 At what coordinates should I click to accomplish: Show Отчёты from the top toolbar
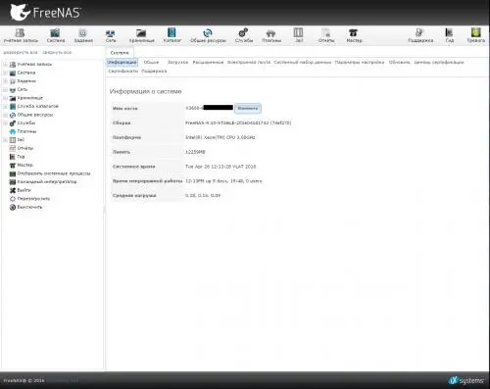(326, 35)
